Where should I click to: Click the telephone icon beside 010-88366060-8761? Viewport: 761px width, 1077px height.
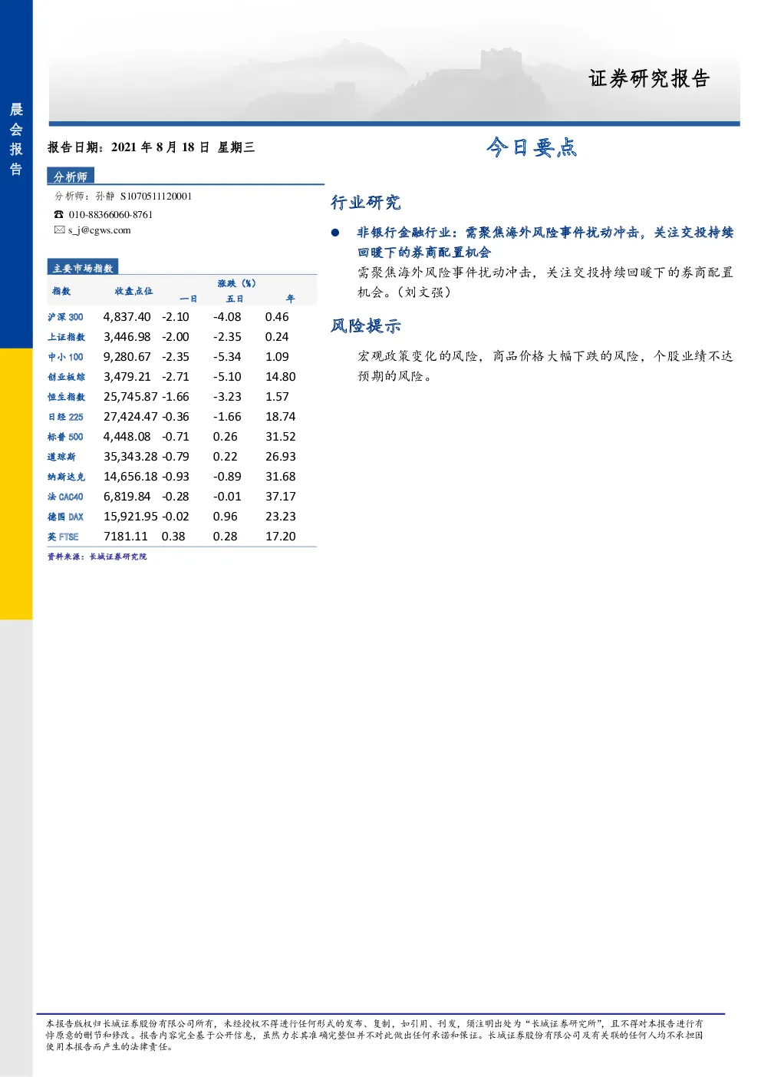click(59, 215)
